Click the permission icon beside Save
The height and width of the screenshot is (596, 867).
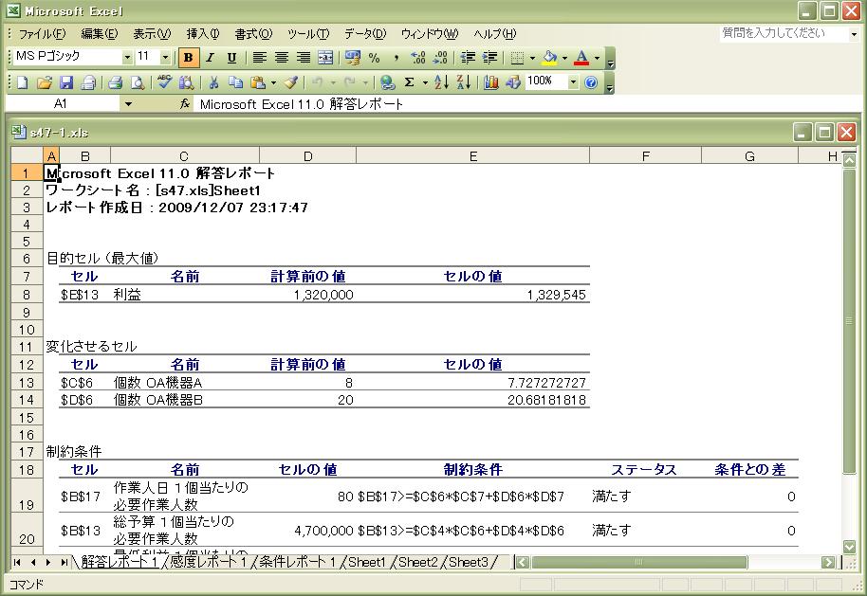tap(88, 82)
